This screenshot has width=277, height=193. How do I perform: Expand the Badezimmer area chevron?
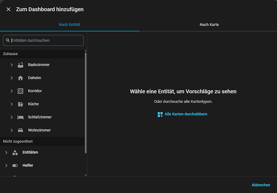[12, 65]
